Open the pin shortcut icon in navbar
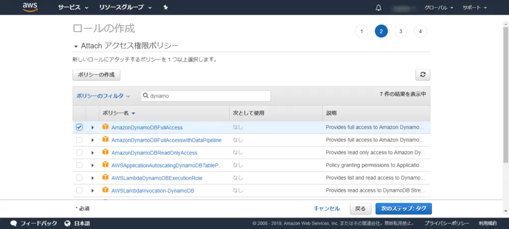This screenshot has width=509, height=229. pos(166,7)
